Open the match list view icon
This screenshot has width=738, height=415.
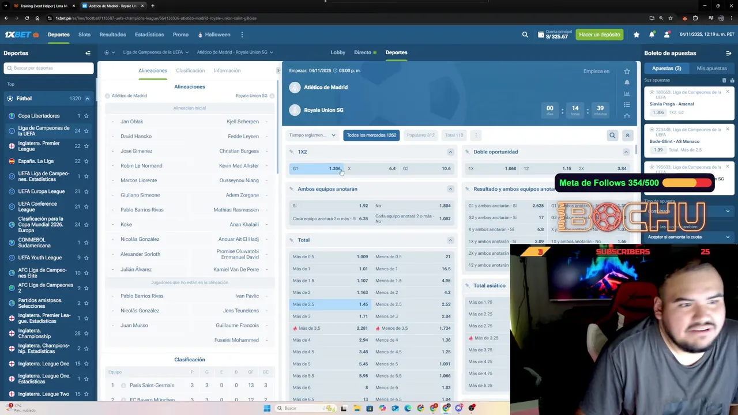tap(627, 105)
